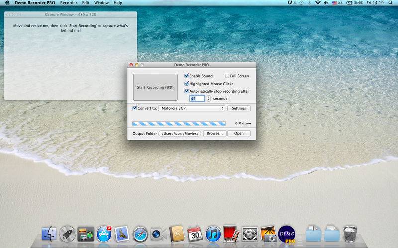Click the Fri 14:19 menu bar clock

click(375, 3)
